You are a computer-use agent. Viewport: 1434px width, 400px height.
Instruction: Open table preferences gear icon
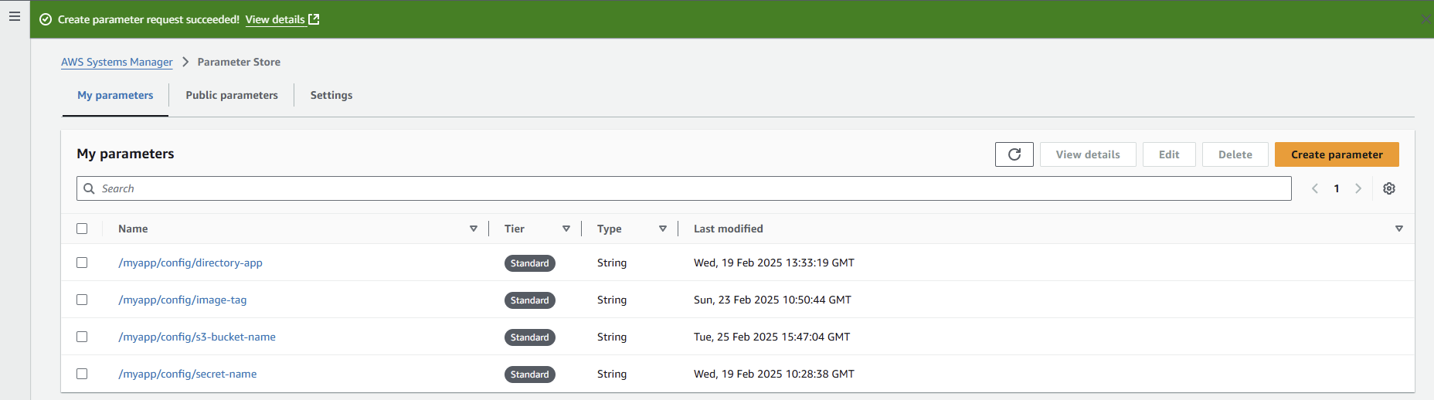[x=1388, y=188]
